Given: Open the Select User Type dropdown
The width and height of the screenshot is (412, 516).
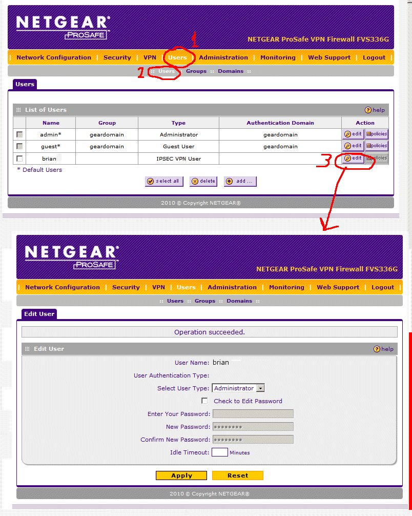Looking at the screenshot, I should click(x=238, y=388).
